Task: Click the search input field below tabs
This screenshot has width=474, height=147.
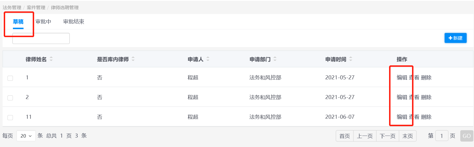Action: pyautogui.click(x=41, y=39)
